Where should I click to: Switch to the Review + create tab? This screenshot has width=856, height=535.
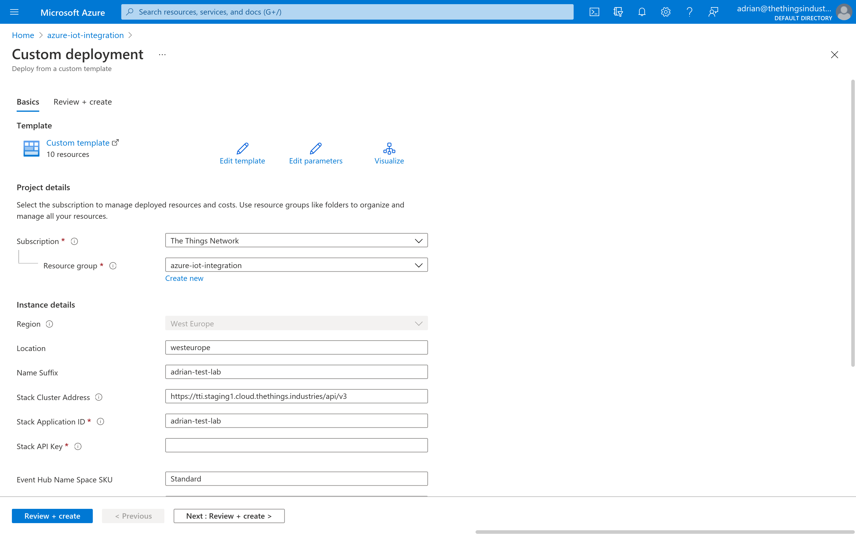pos(82,101)
